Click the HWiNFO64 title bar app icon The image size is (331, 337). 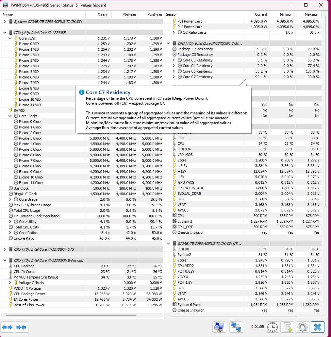click(x=5, y=5)
